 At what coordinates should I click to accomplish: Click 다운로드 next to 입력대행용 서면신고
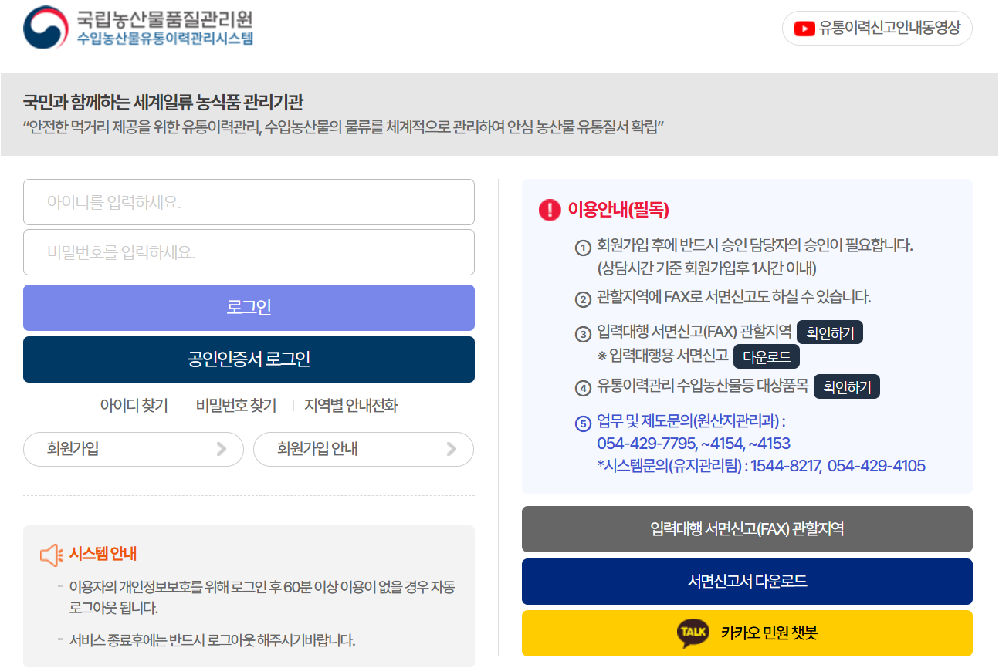pos(766,356)
